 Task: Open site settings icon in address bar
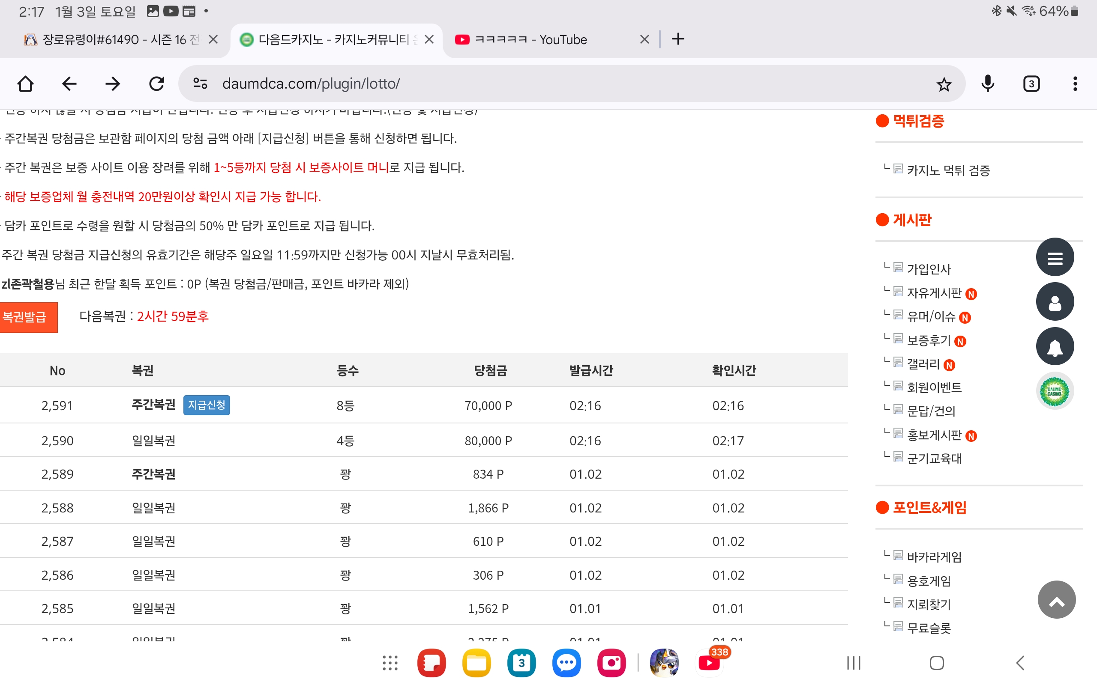click(200, 84)
